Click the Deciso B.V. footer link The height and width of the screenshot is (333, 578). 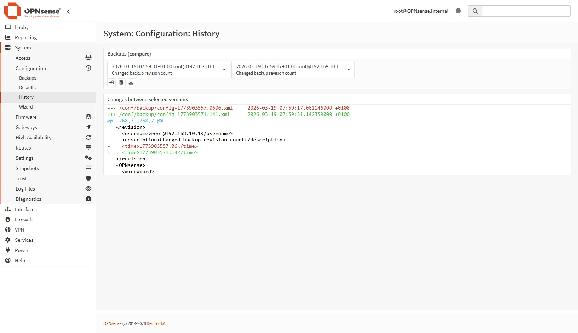[156, 323]
